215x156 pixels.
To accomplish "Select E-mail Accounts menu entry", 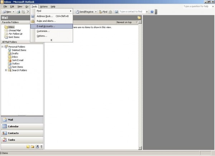I will tap(52, 26).
